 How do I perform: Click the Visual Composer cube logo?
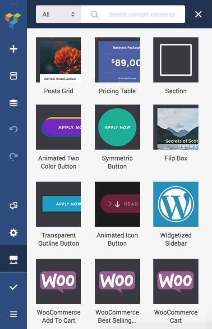pos(13,21)
